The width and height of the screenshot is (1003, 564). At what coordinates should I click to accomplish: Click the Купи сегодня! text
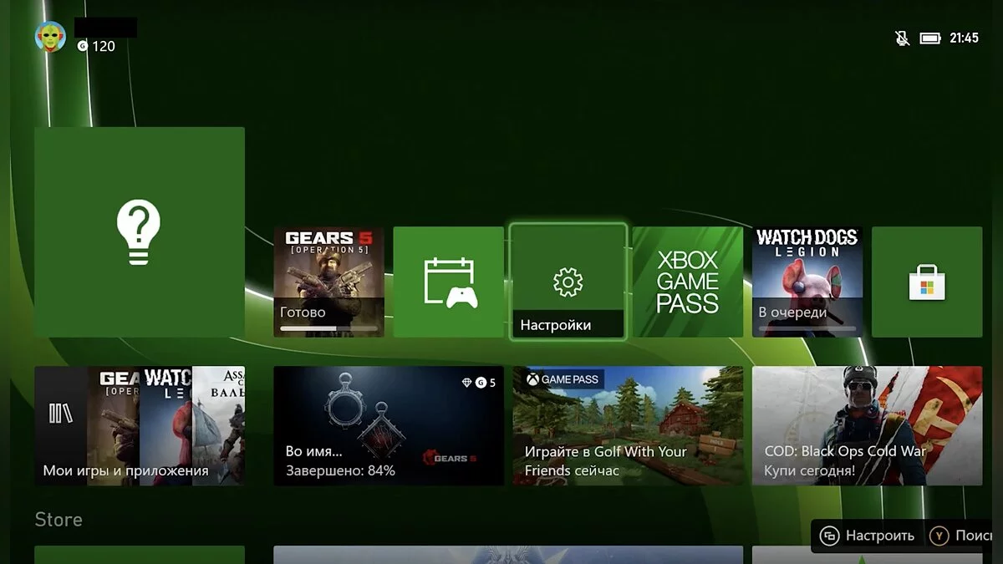pyautogui.click(x=809, y=470)
